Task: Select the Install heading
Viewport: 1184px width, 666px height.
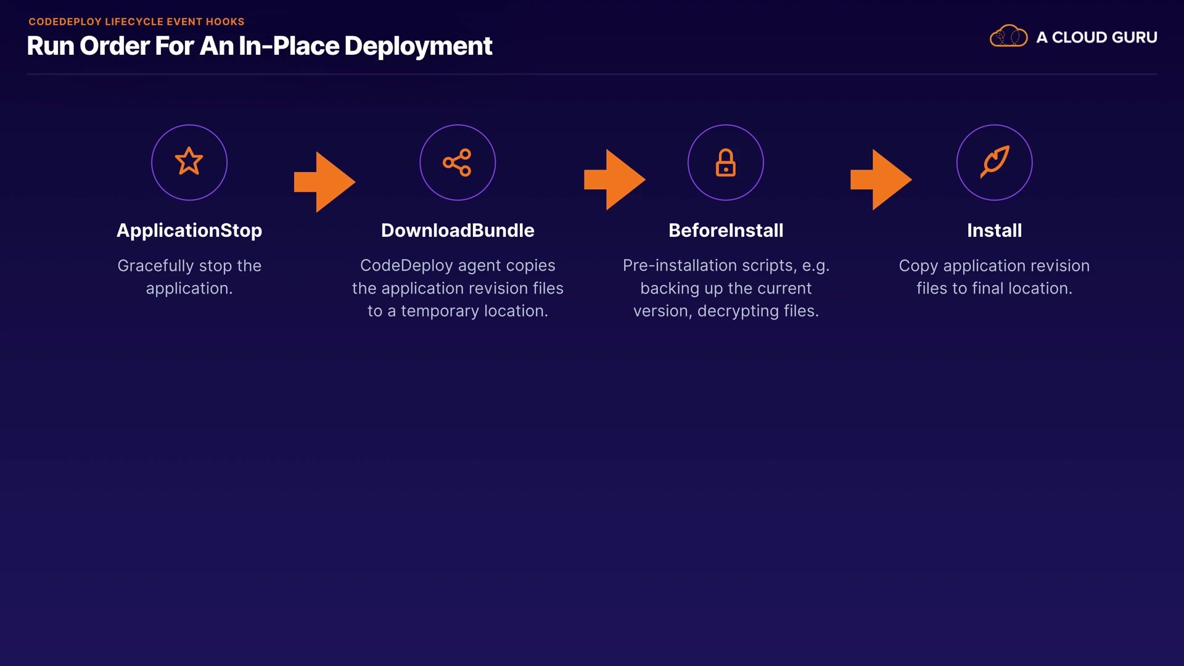Action: [994, 230]
